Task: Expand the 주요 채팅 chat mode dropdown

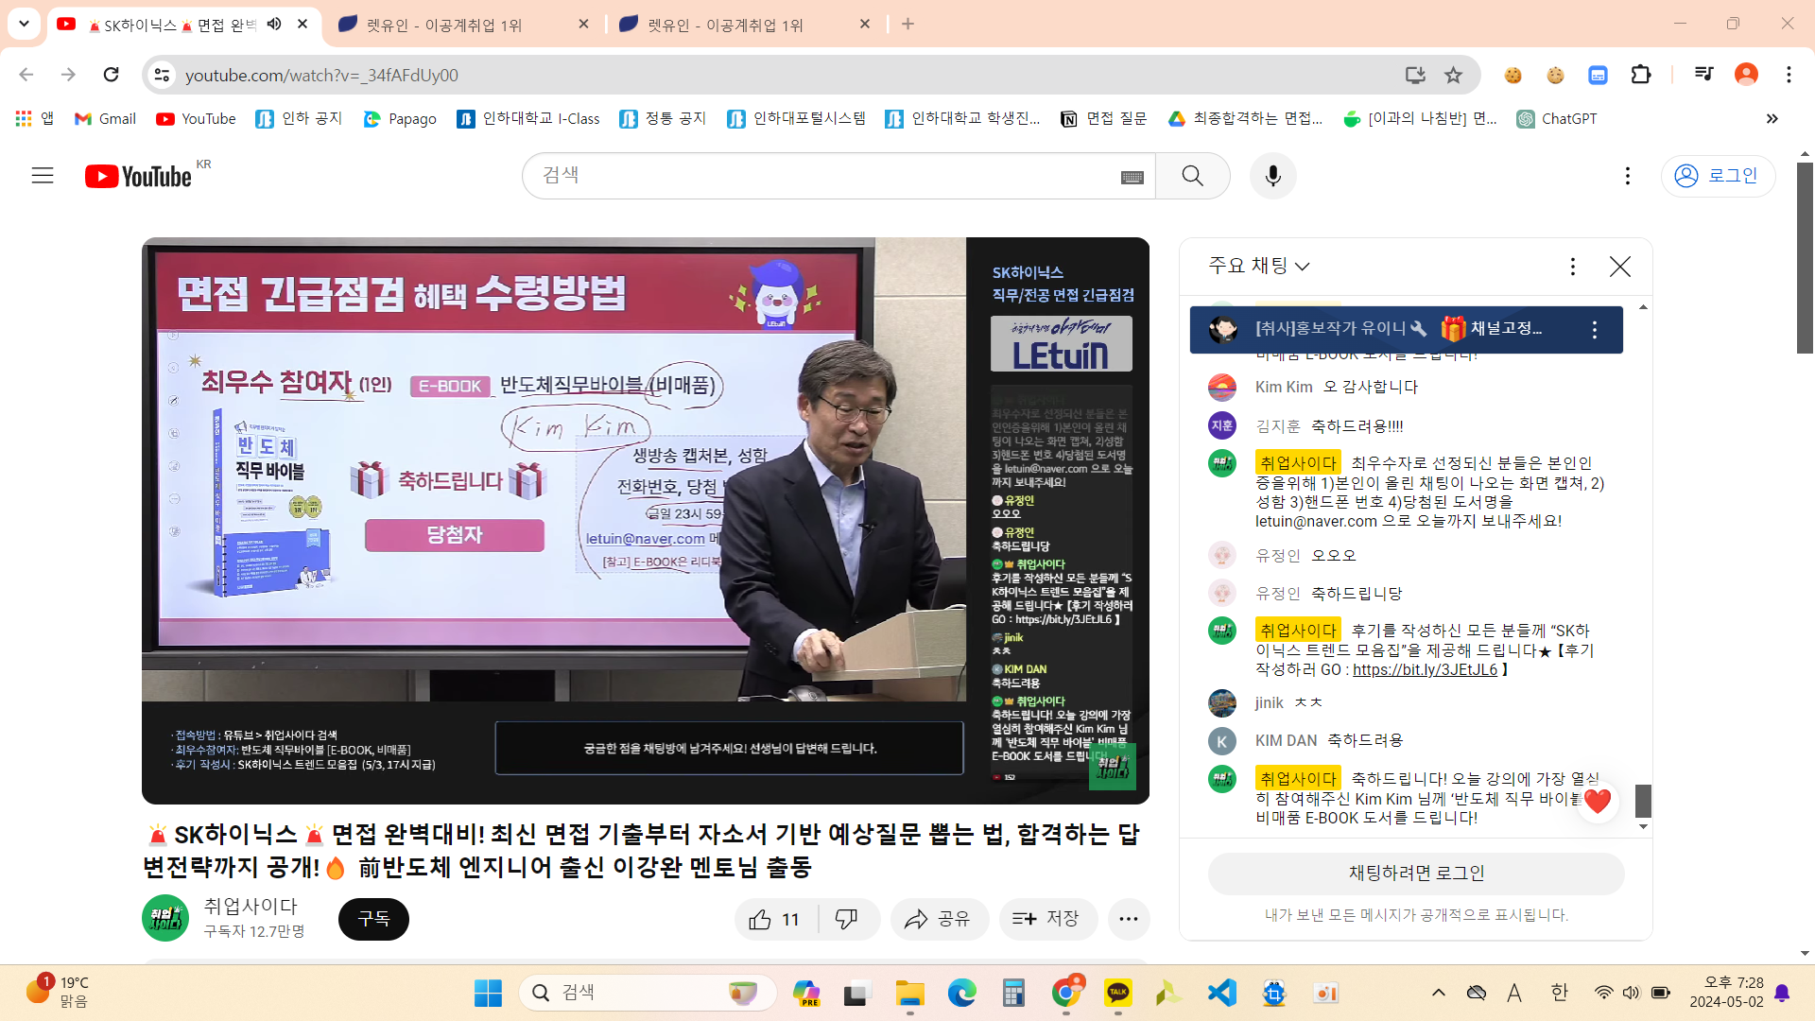Action: pos(1259,266)
